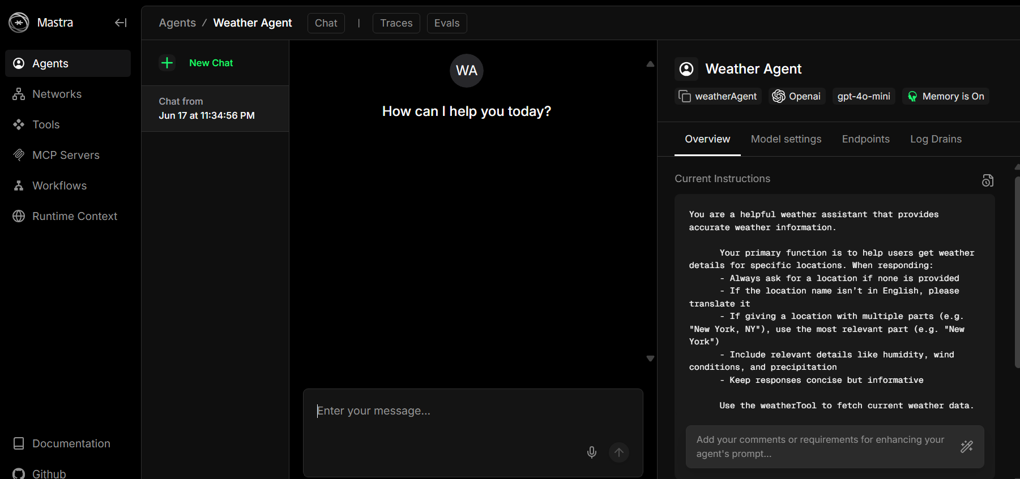This screenshot has width=1020, height=479.
Task: Switch to the Evals tab
Action: (x=447, y=23)
